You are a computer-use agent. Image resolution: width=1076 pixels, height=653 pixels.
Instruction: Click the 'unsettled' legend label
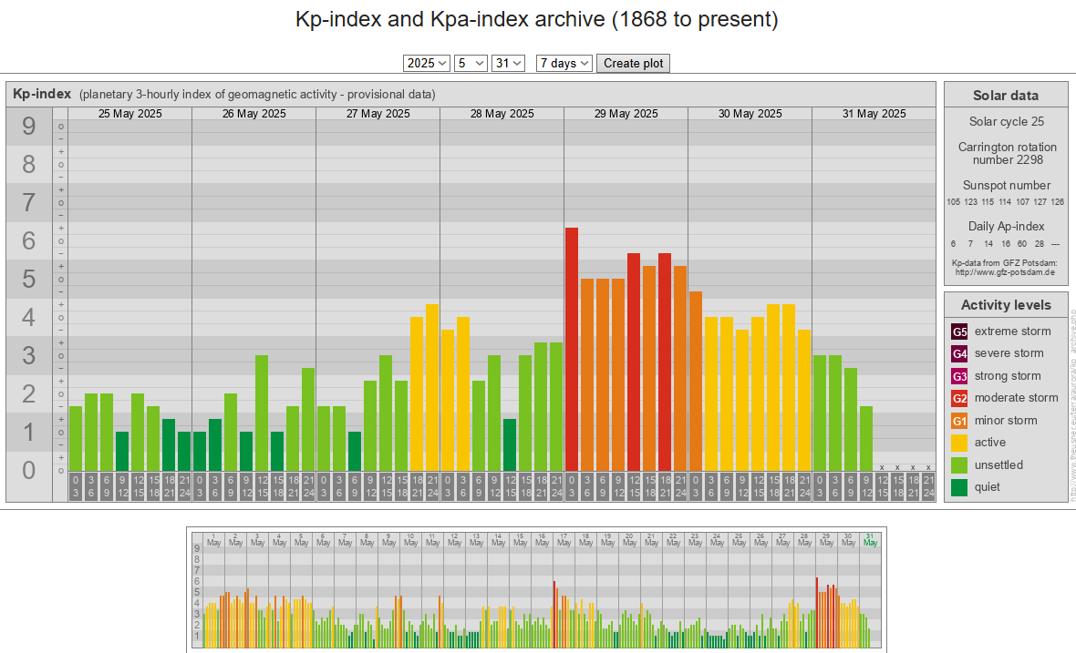[x=998, y=465]
